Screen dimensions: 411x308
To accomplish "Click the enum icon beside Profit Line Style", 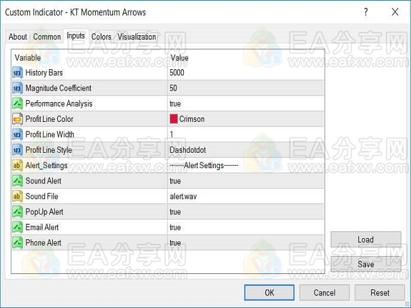I will pyautogui.click(x=17, y=150).
